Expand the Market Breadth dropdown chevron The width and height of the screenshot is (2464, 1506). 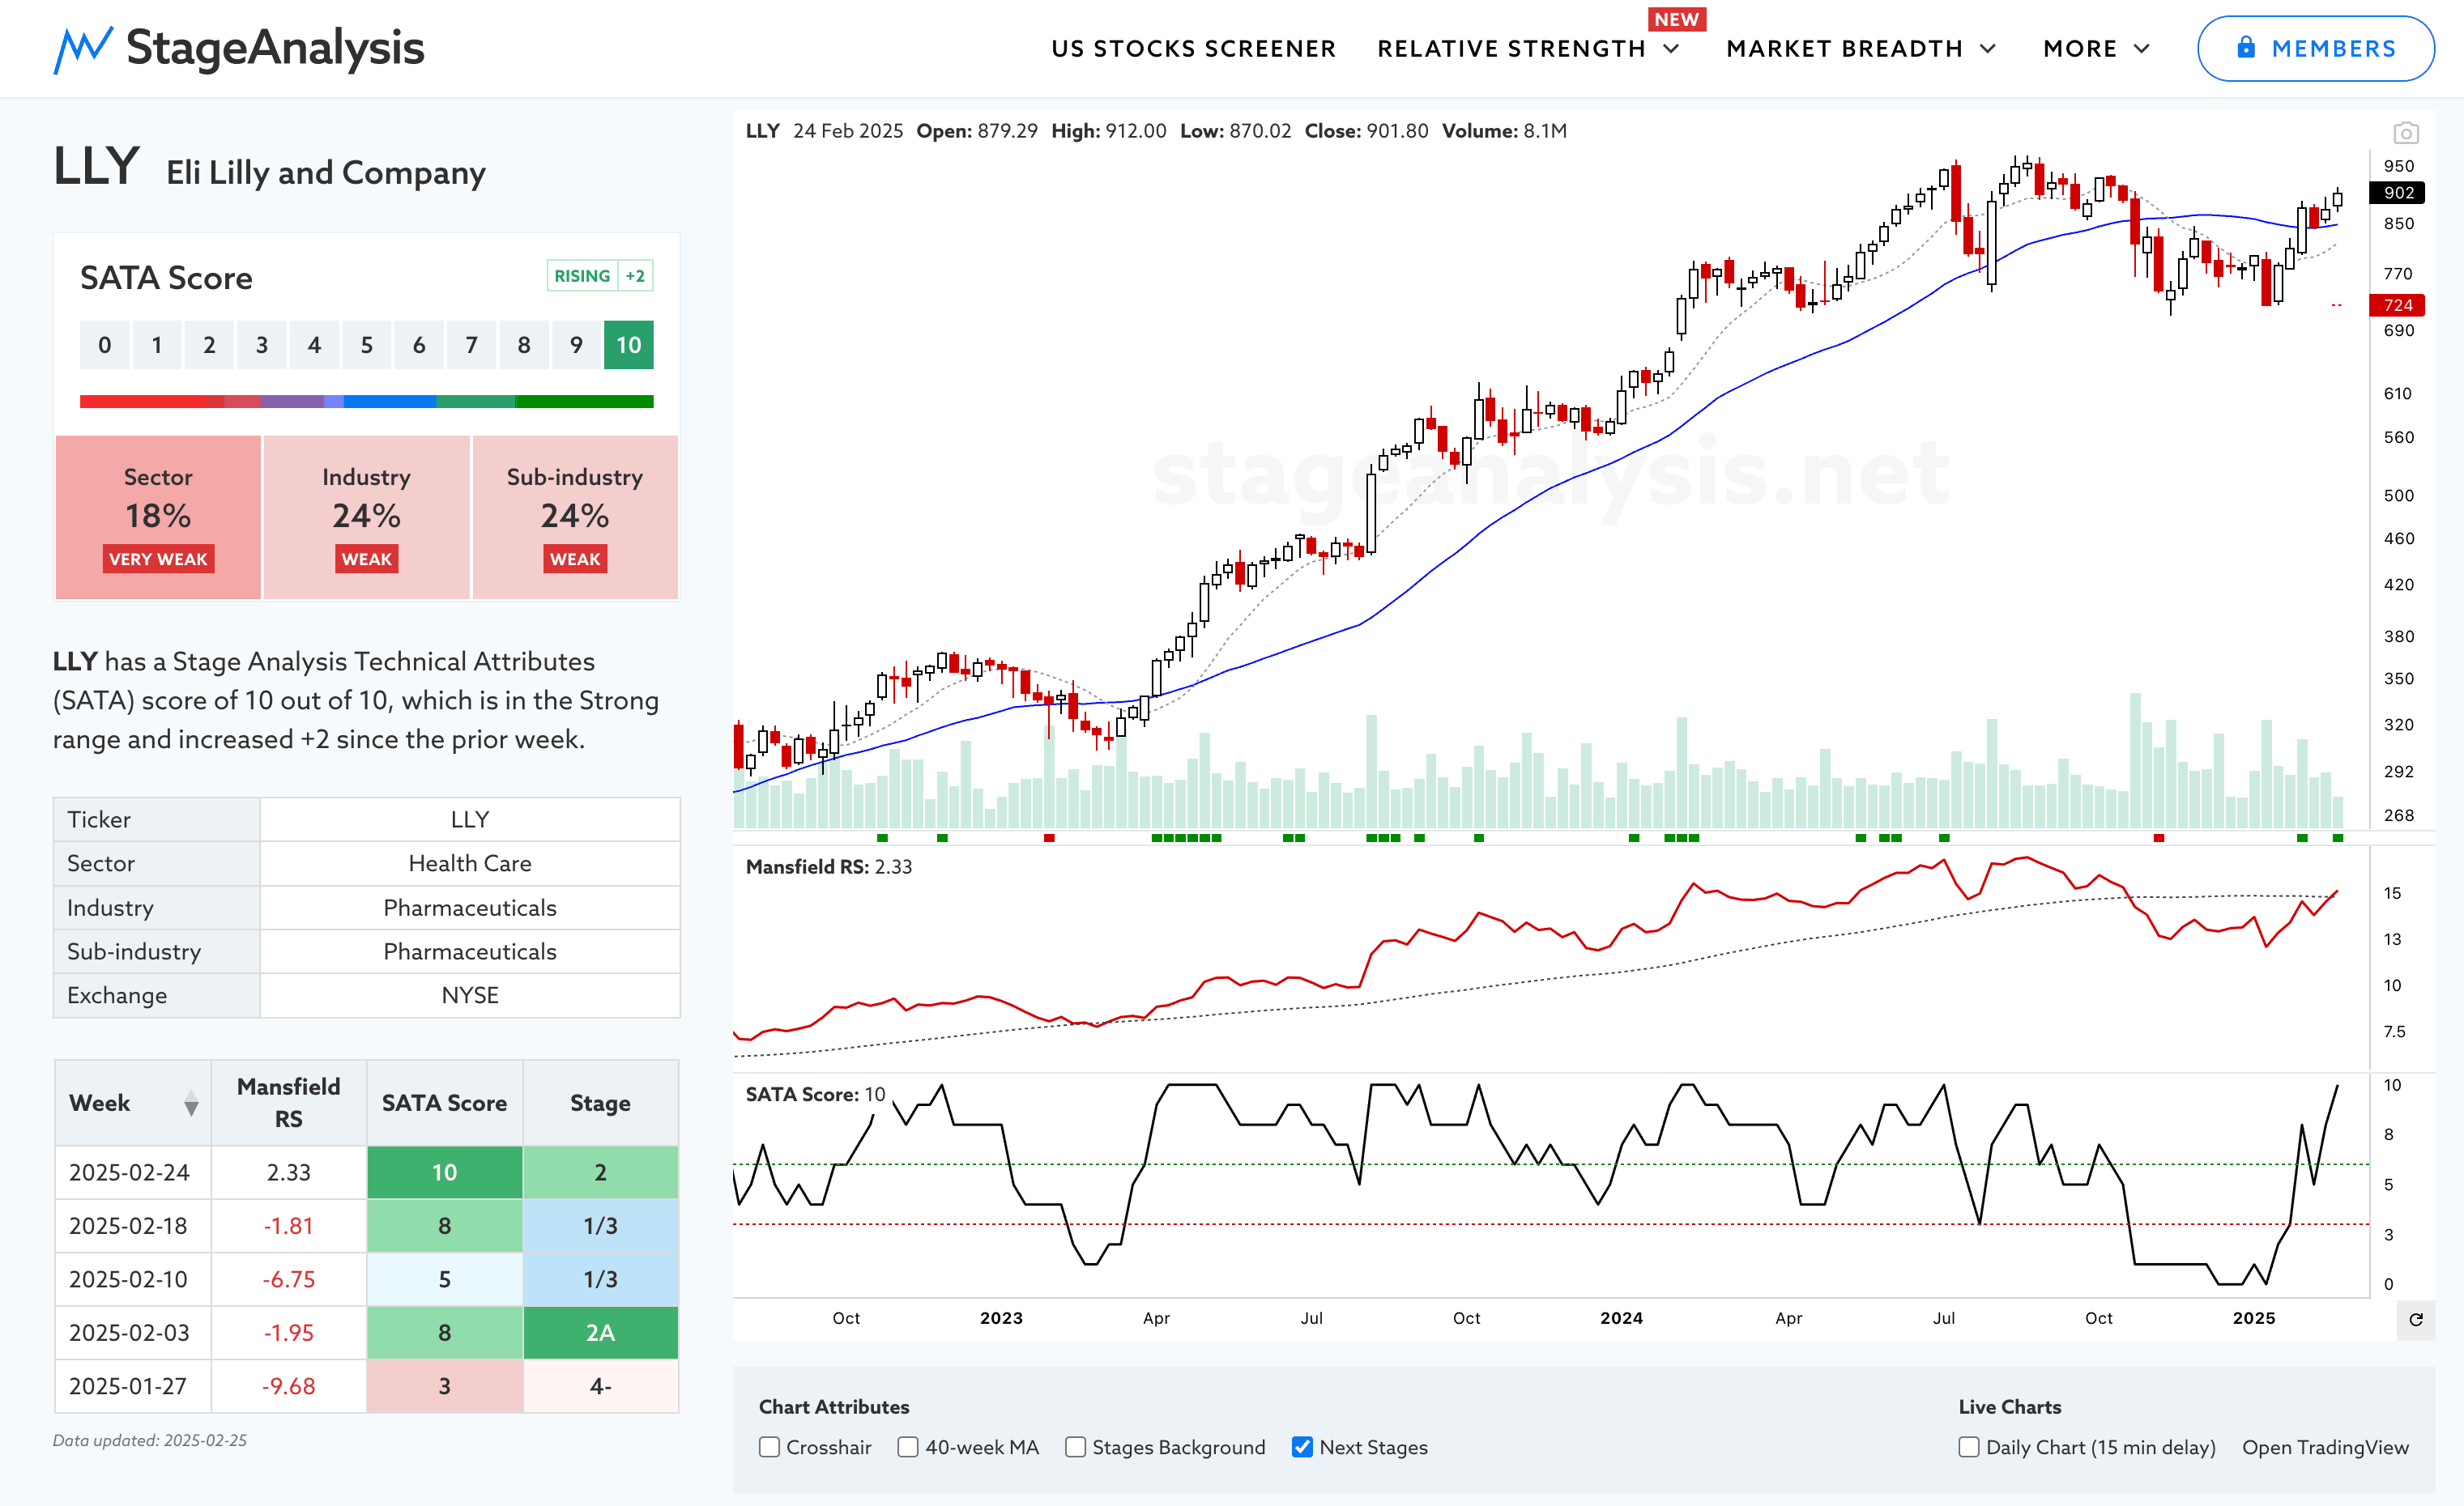pos(1988,49)
